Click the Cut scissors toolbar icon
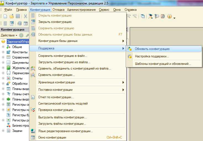 click(25, 16)
